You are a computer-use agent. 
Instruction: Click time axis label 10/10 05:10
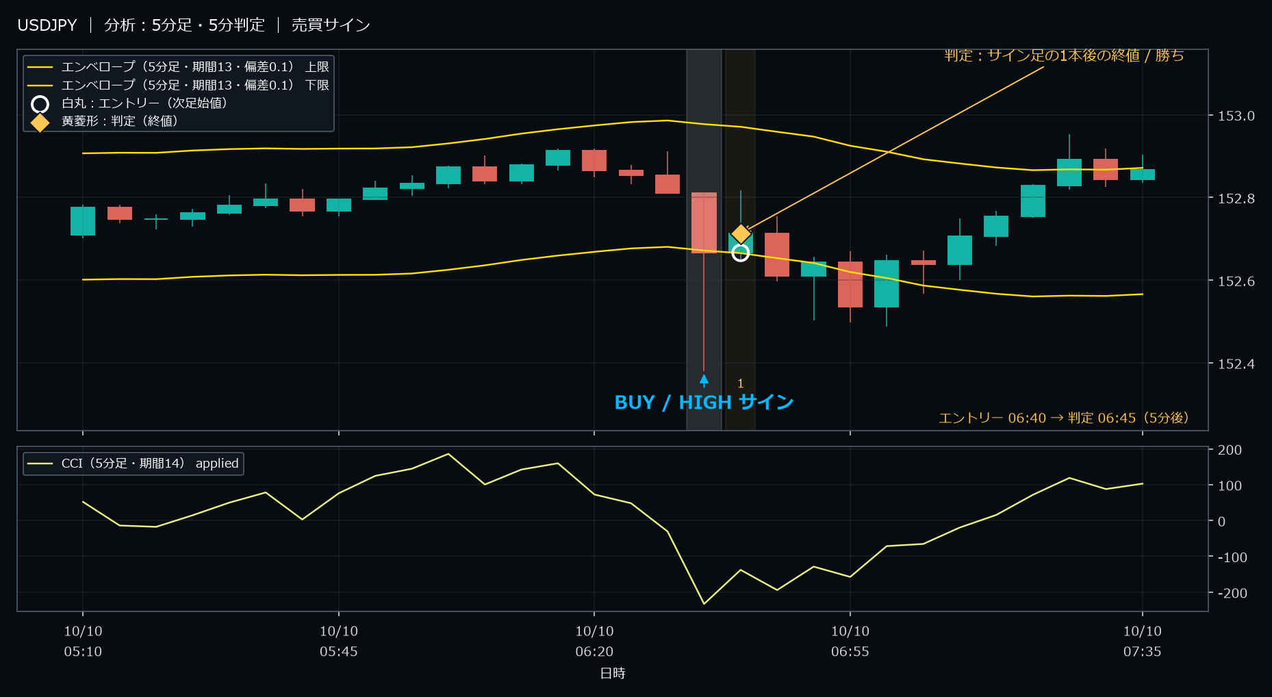83,641
